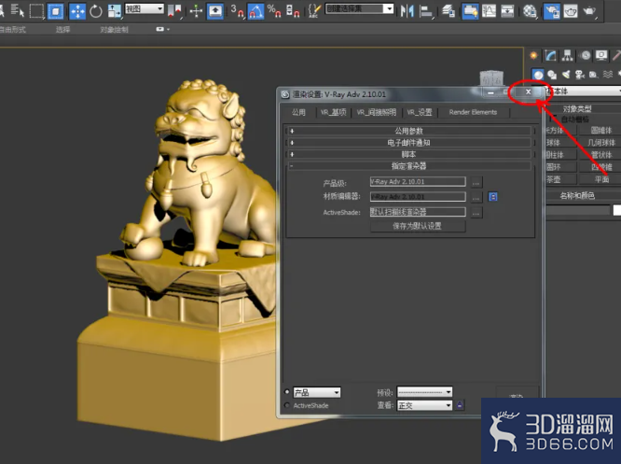621x464 pixels.
Task: Activate the Select and Scale tool
Action: pos(115,11)
